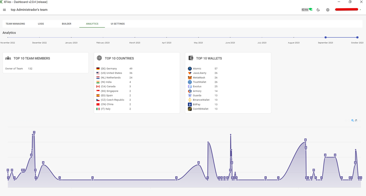Click the September 2023 range slider handle
Viewport: 366px width, 196px height.
[325, 37]
